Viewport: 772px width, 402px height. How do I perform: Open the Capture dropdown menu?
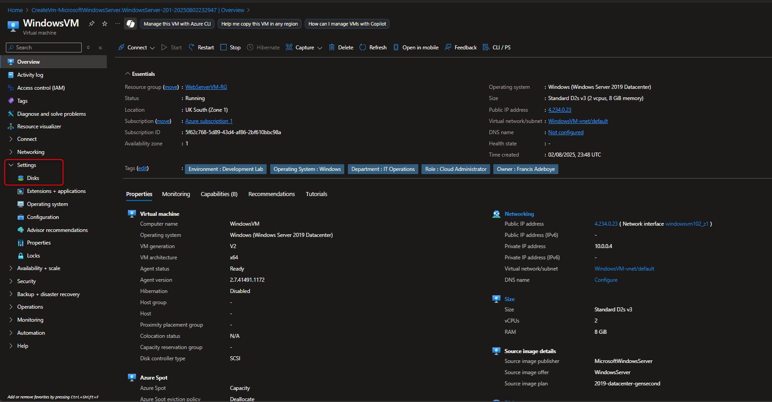(x=304, y=48)
